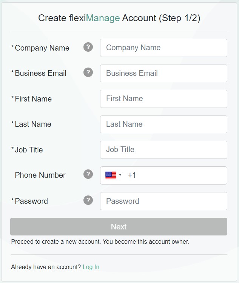Click the "Phone Number" label text

point(40,175)
